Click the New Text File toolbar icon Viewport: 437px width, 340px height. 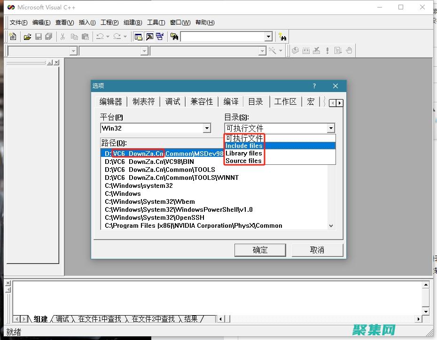click(13, 37)
